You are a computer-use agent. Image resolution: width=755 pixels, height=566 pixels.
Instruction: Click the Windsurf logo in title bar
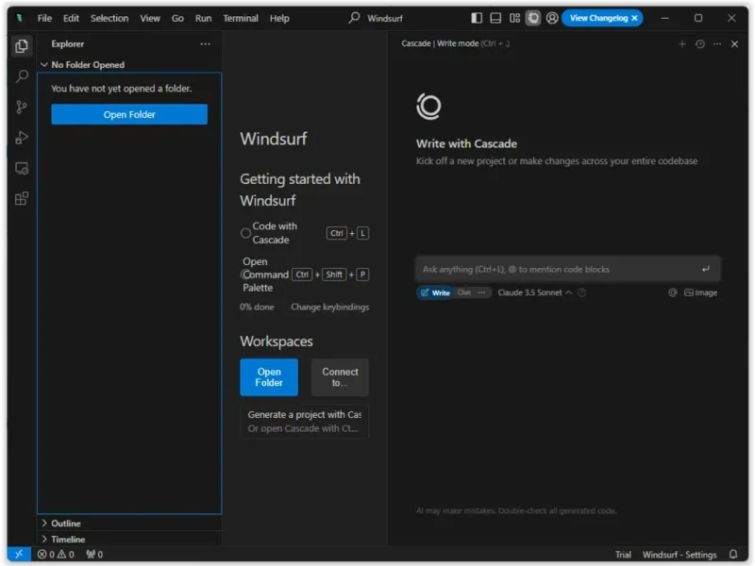[x=19, y=18]
